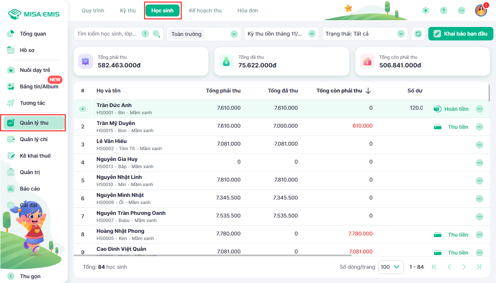The height and width of the screenshot is (283, 496).
Task: Expand the Toàn trường dropdown
Action: pyautogui.click(x=234, y=34)
